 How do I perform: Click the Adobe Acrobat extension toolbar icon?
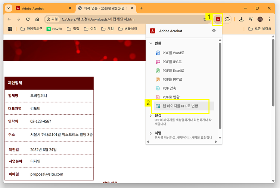[218, 19]
